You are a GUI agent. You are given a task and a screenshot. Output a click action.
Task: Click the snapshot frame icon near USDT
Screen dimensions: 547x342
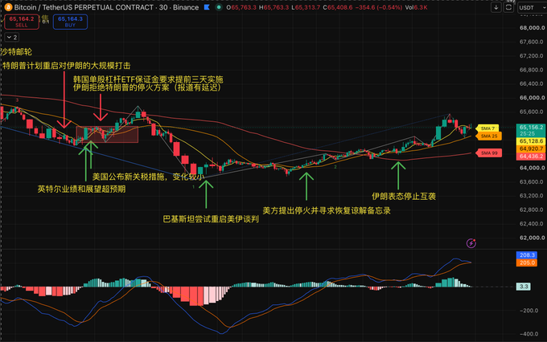point(508,7)
